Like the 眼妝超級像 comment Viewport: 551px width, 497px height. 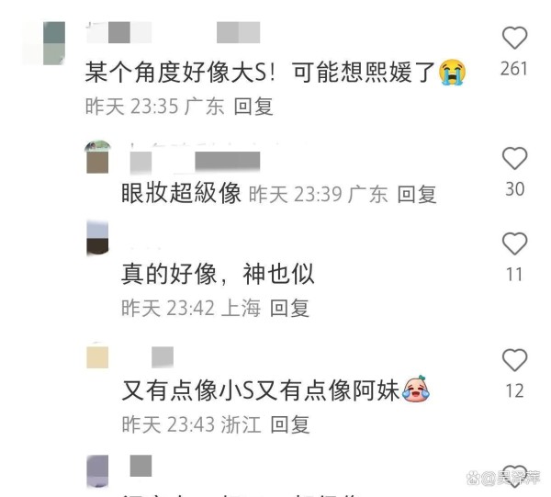point(514,159)
